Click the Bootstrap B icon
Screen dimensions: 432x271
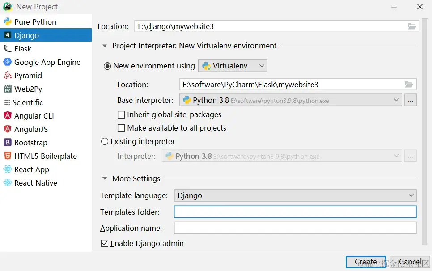click(x=8, y=142)
